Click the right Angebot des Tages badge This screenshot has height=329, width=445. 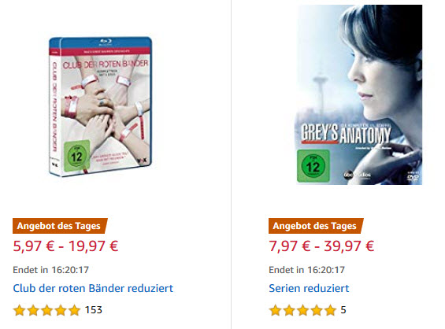click(x=316, y=226)
